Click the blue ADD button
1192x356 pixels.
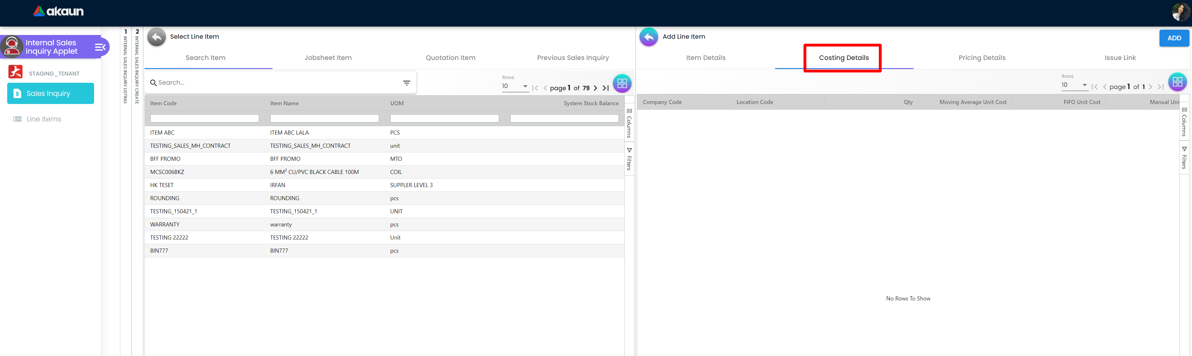(1174, 38)
